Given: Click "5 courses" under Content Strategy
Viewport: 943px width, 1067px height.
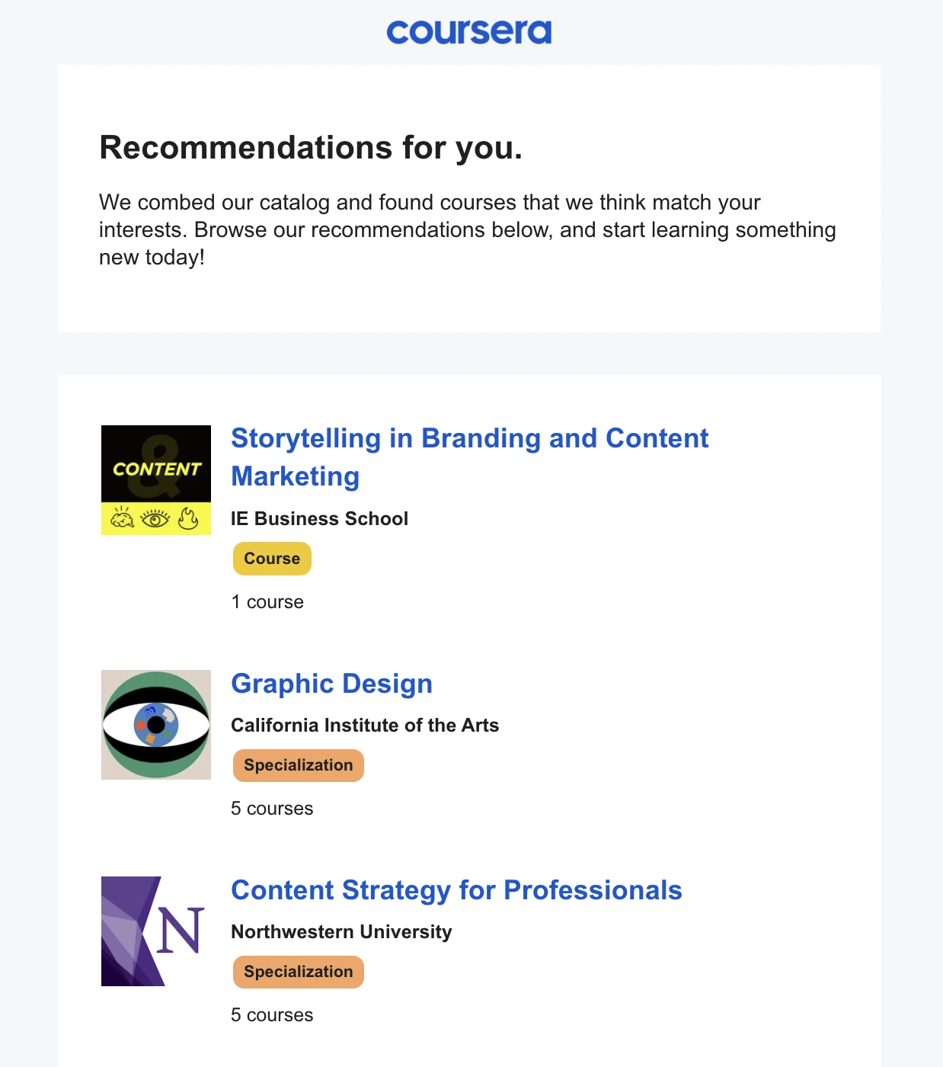Looking at the screenshot, I should coord(272,1015).
